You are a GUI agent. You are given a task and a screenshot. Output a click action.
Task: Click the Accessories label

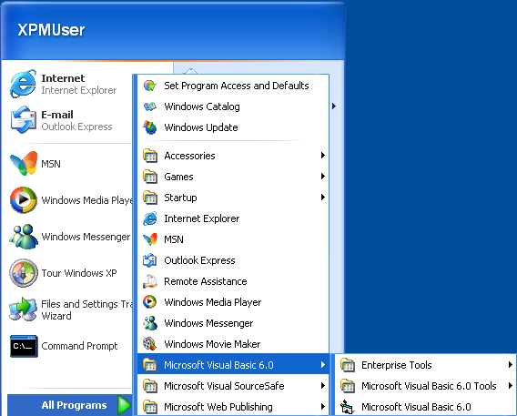click(x=189, y=156)
